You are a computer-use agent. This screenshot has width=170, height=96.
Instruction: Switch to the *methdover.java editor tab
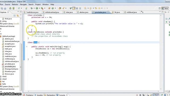[32, 12]
